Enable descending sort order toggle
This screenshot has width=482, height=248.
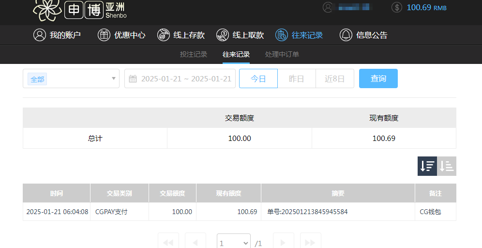pos(427,166)
